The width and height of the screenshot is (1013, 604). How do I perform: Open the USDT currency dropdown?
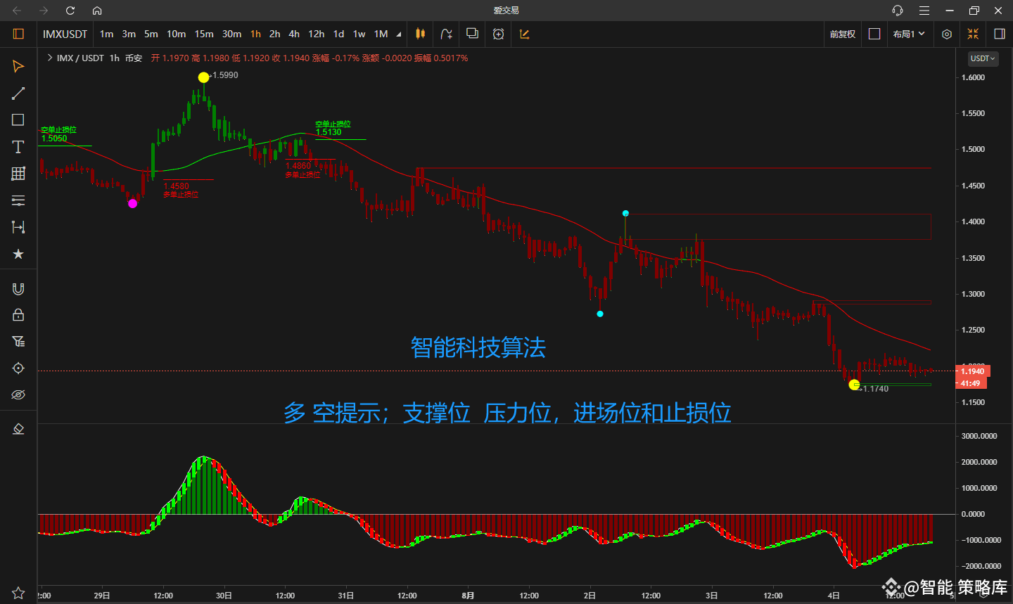click(x=982, y=58)
